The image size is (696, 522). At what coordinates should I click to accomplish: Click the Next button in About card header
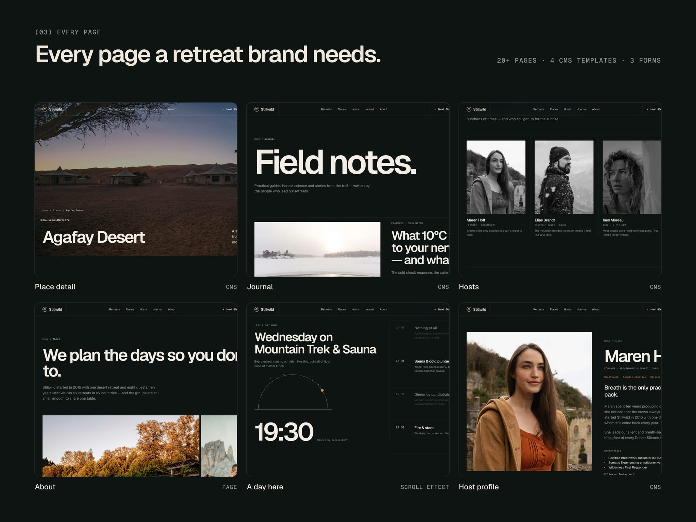pos(230,309)
